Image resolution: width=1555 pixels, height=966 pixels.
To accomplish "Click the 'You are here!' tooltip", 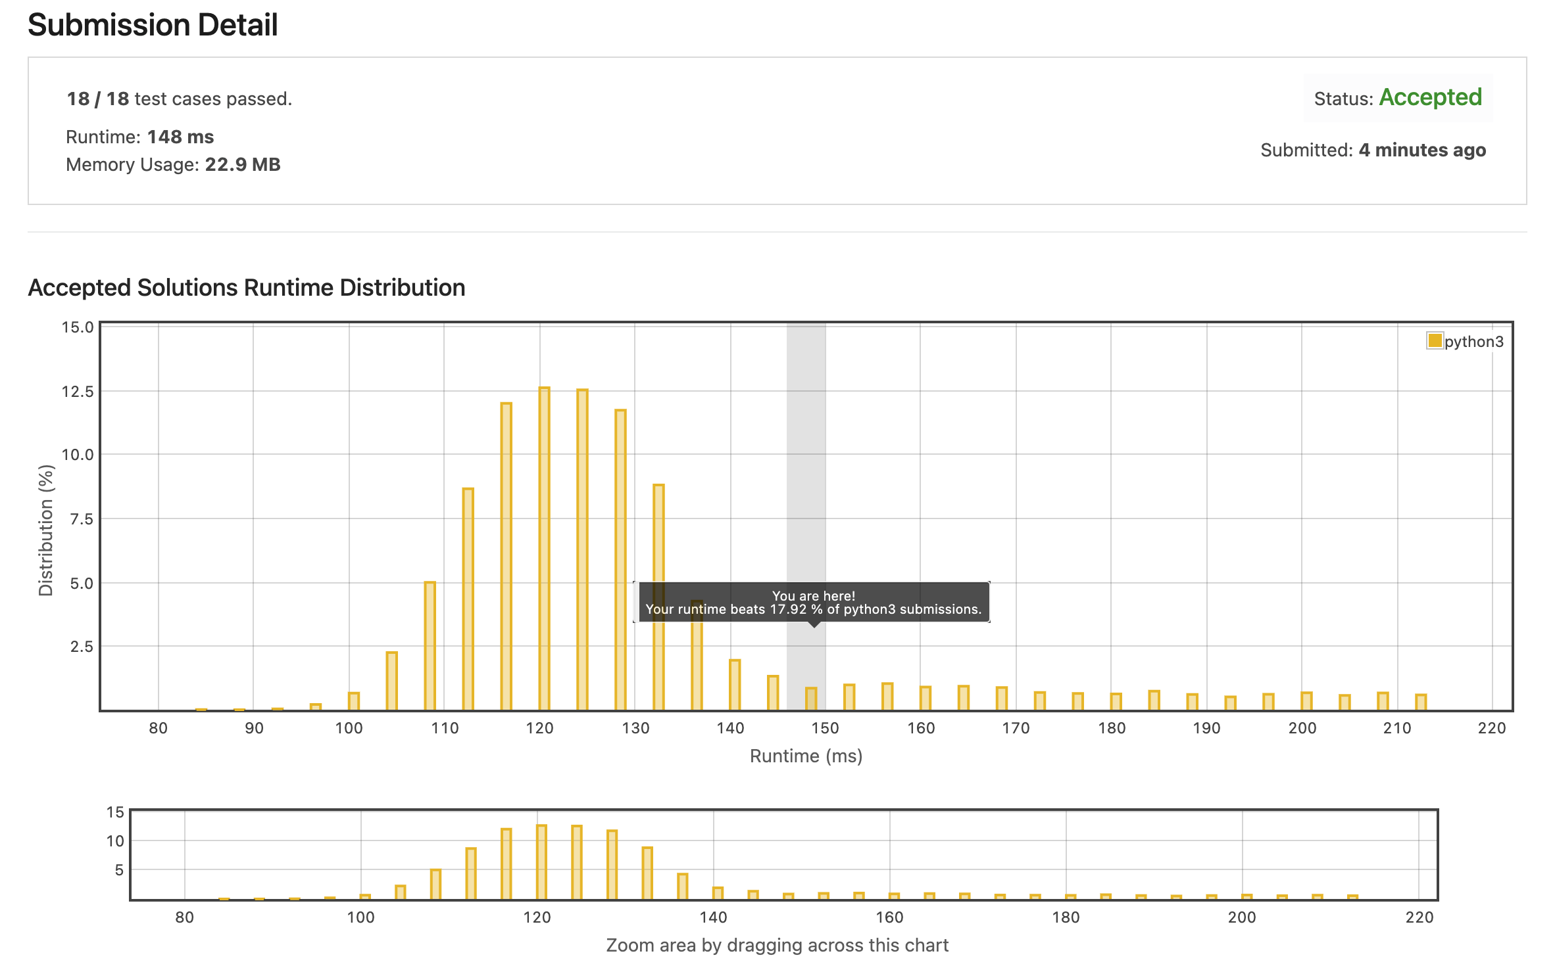I will point(813,602).
